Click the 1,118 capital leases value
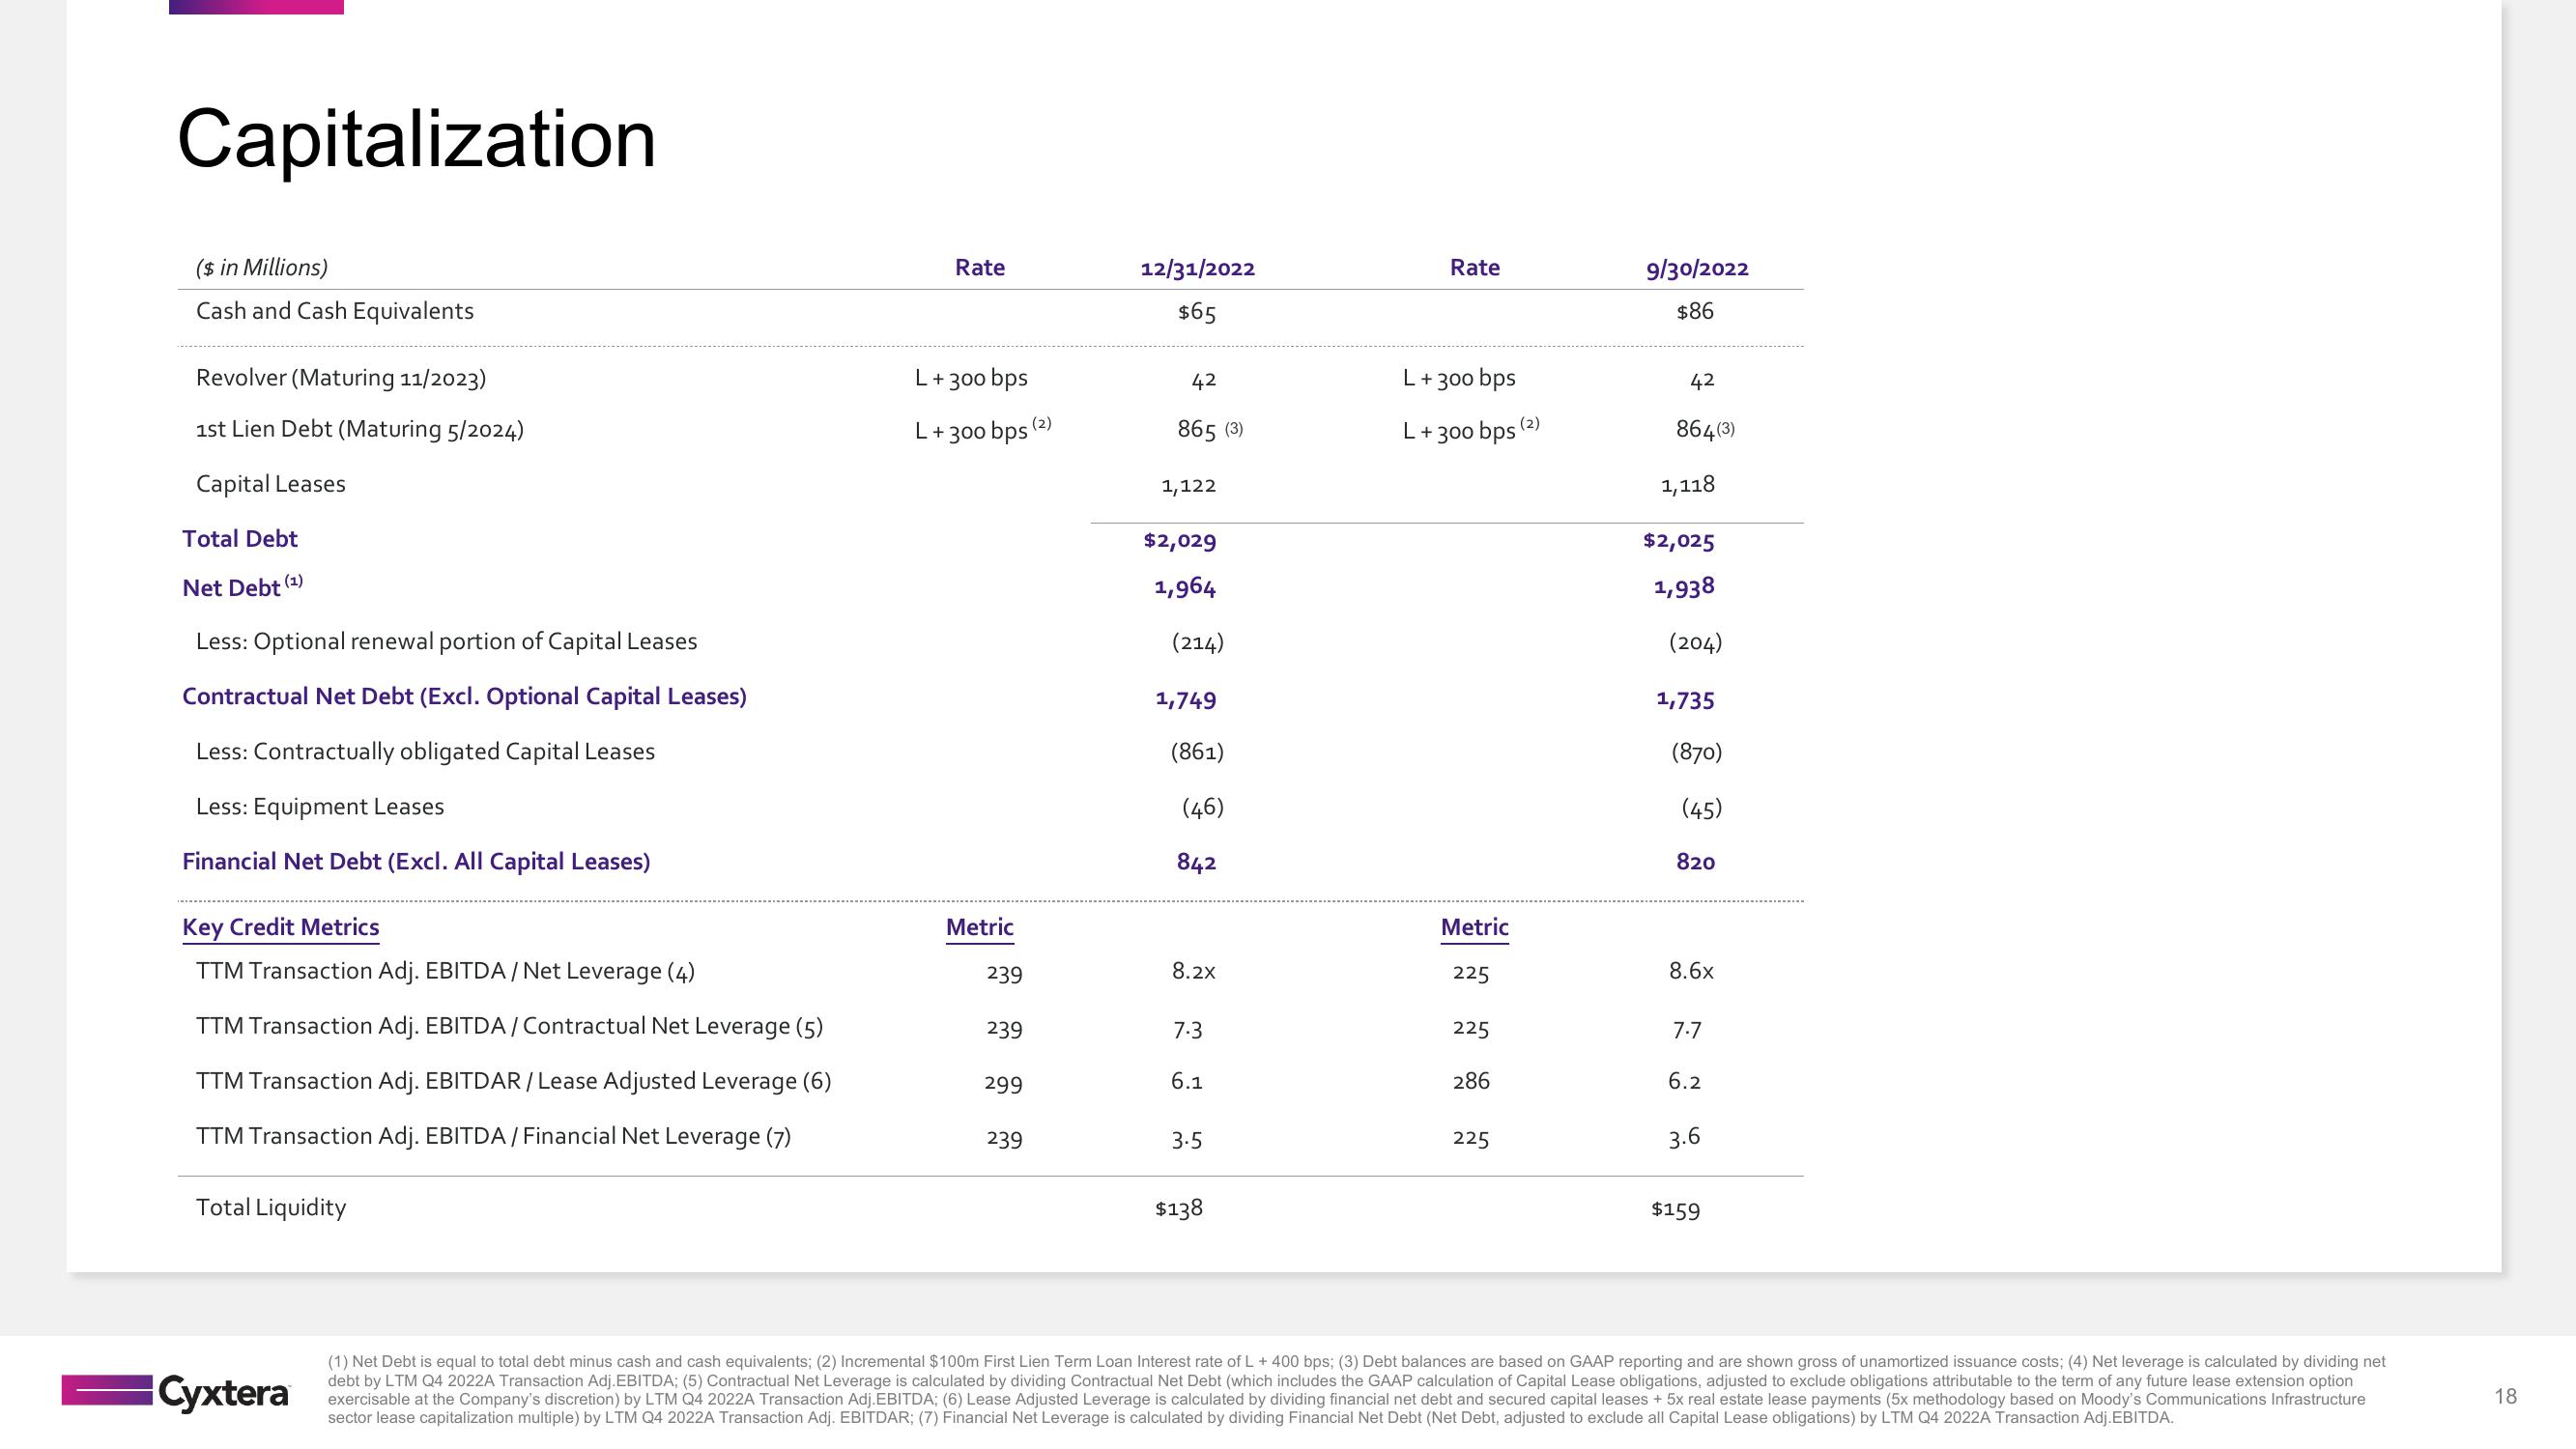The height and width of the screenshot is (1449, 2576). tap(1688, 485)
